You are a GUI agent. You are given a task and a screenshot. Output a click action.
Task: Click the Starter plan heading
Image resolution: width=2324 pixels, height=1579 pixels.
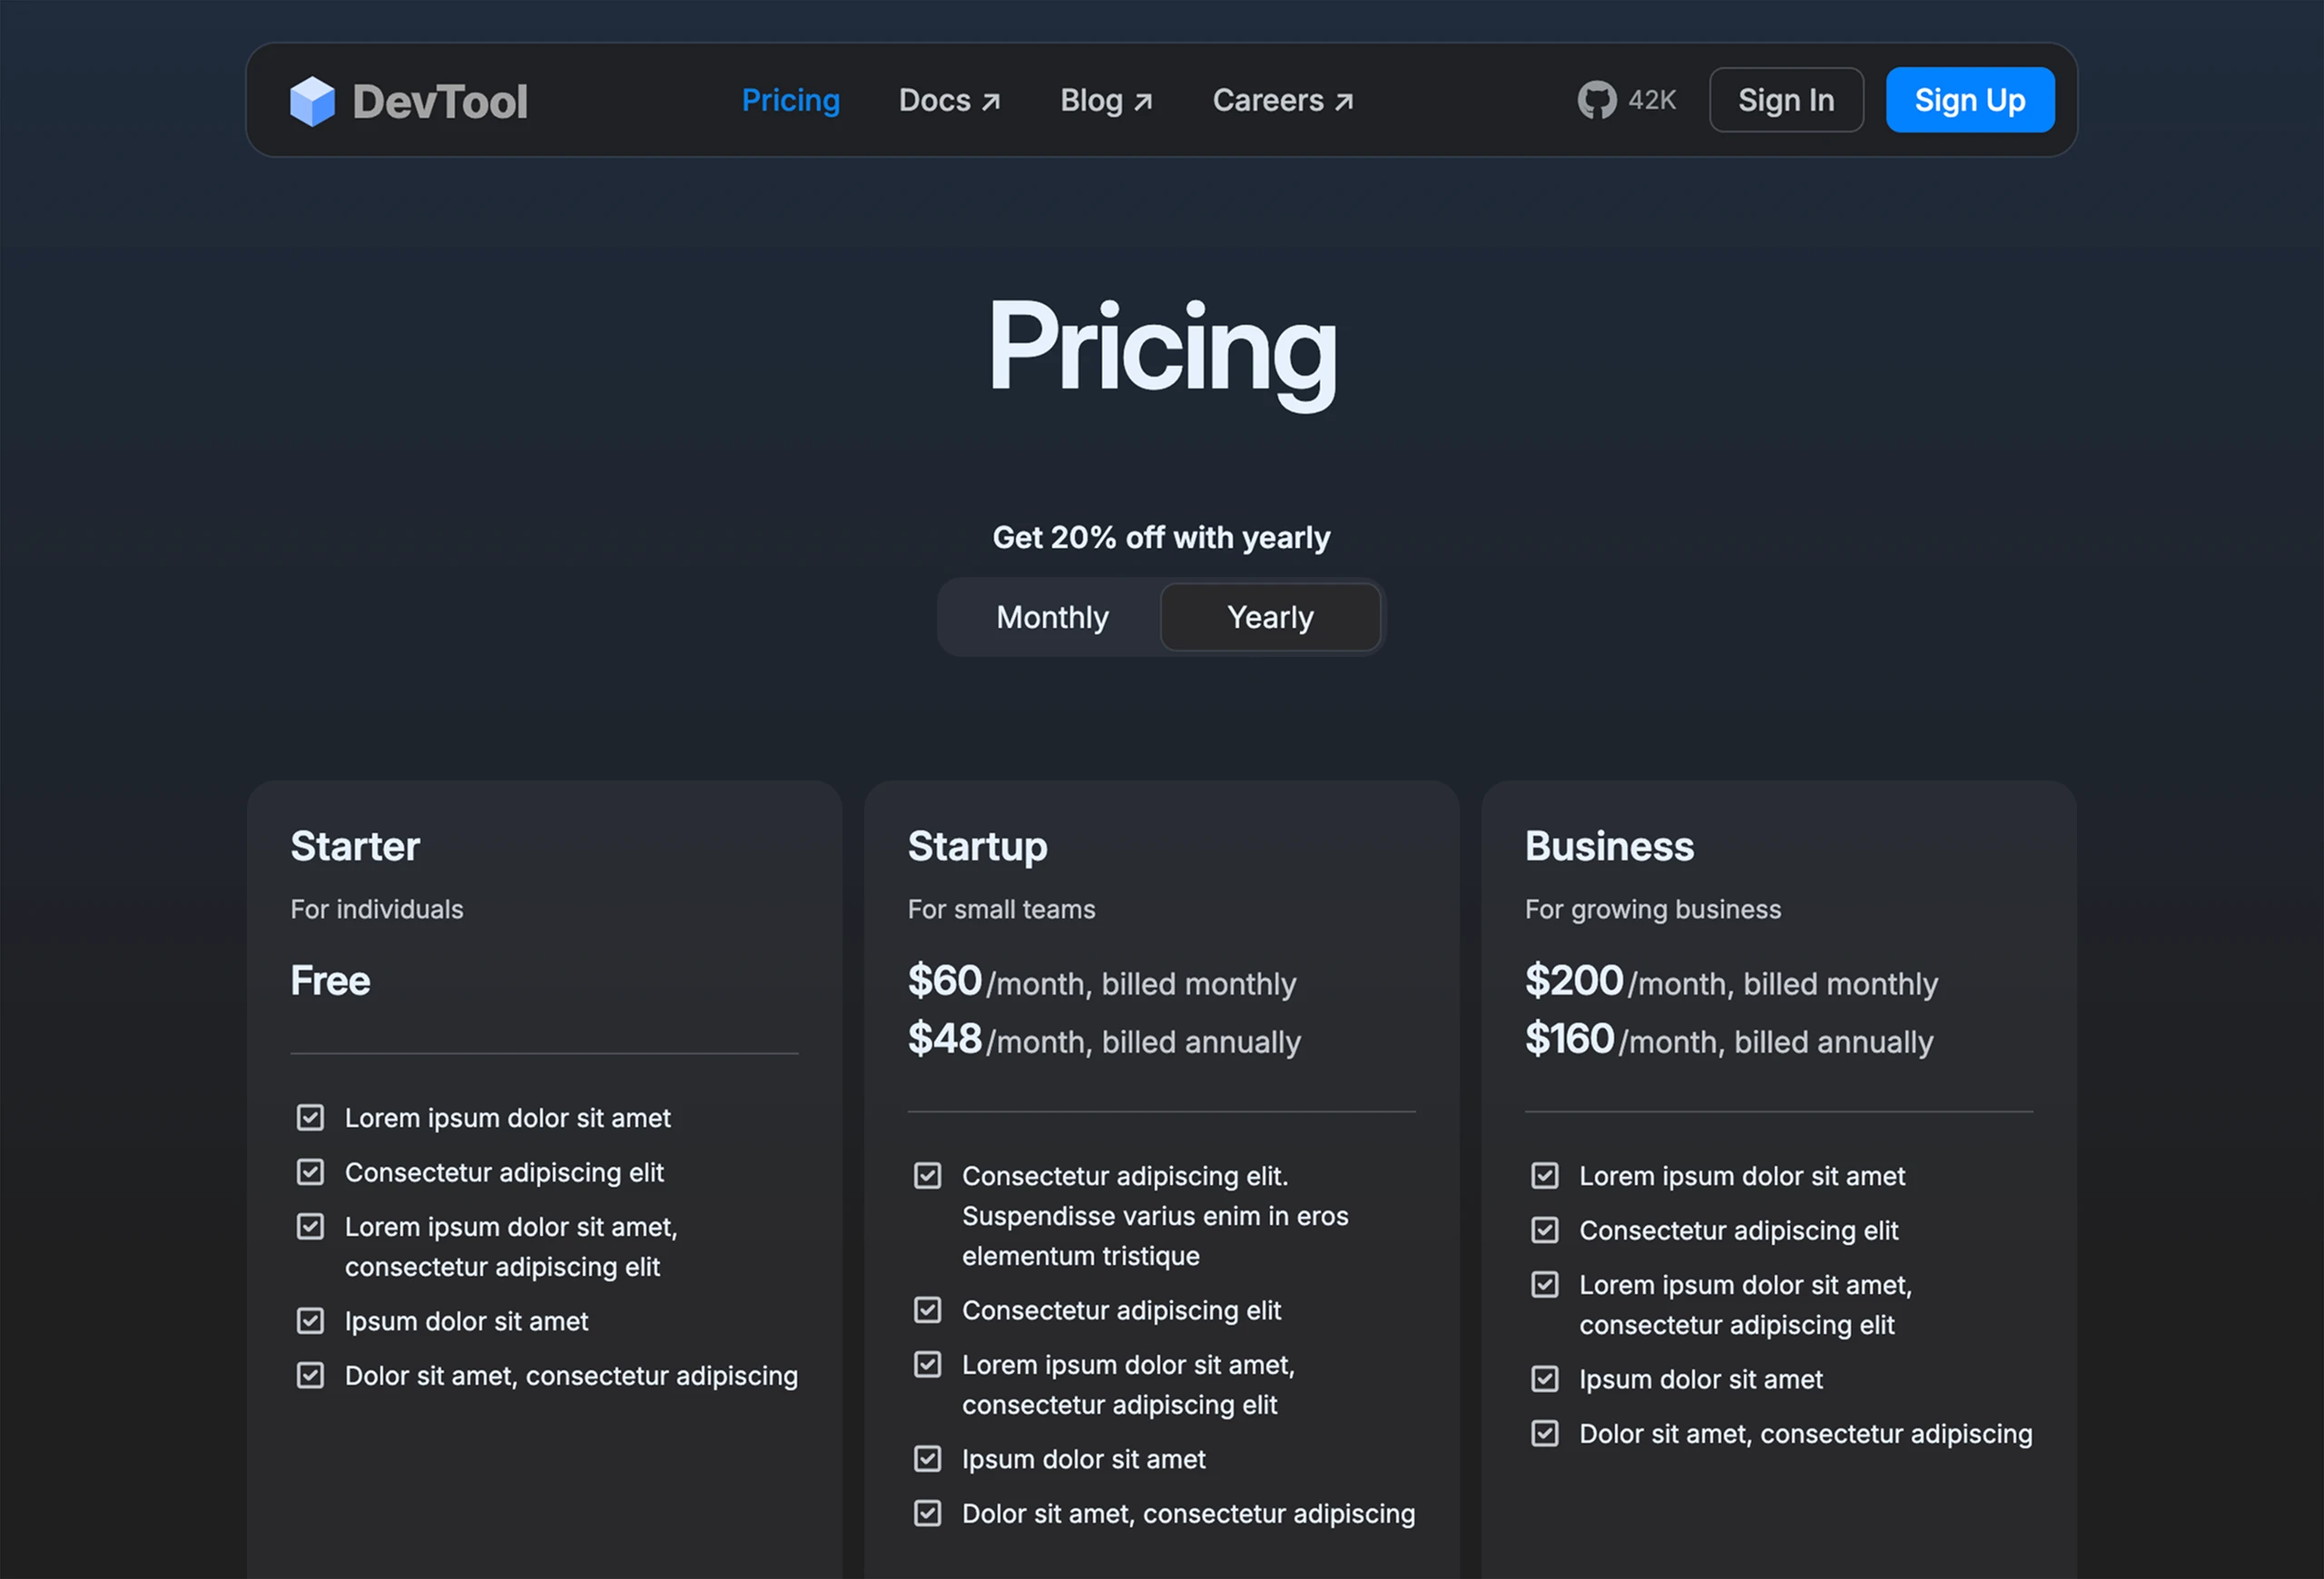point(355,847)
